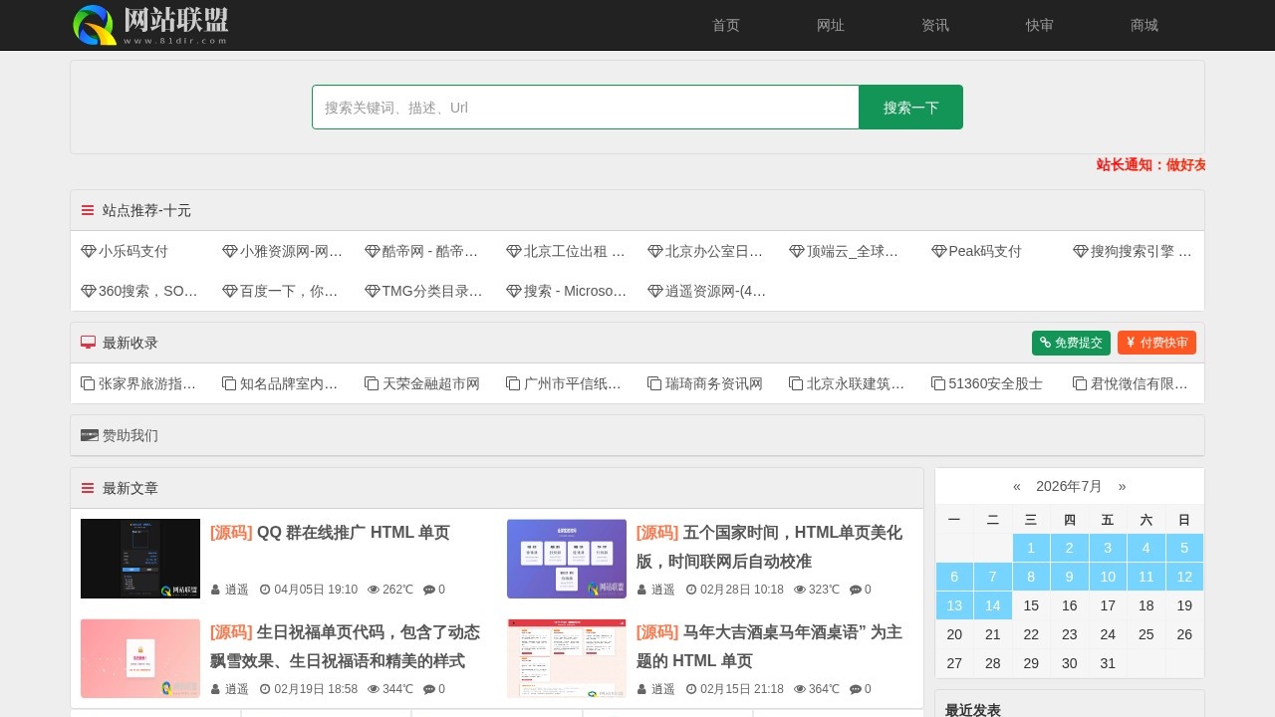Open the 商城 nav item
The height and width of the screenshot is (717, 1275).
coord(1145,25)
